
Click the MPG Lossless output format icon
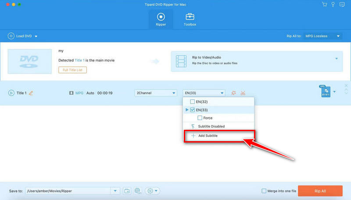pos(325,91)
